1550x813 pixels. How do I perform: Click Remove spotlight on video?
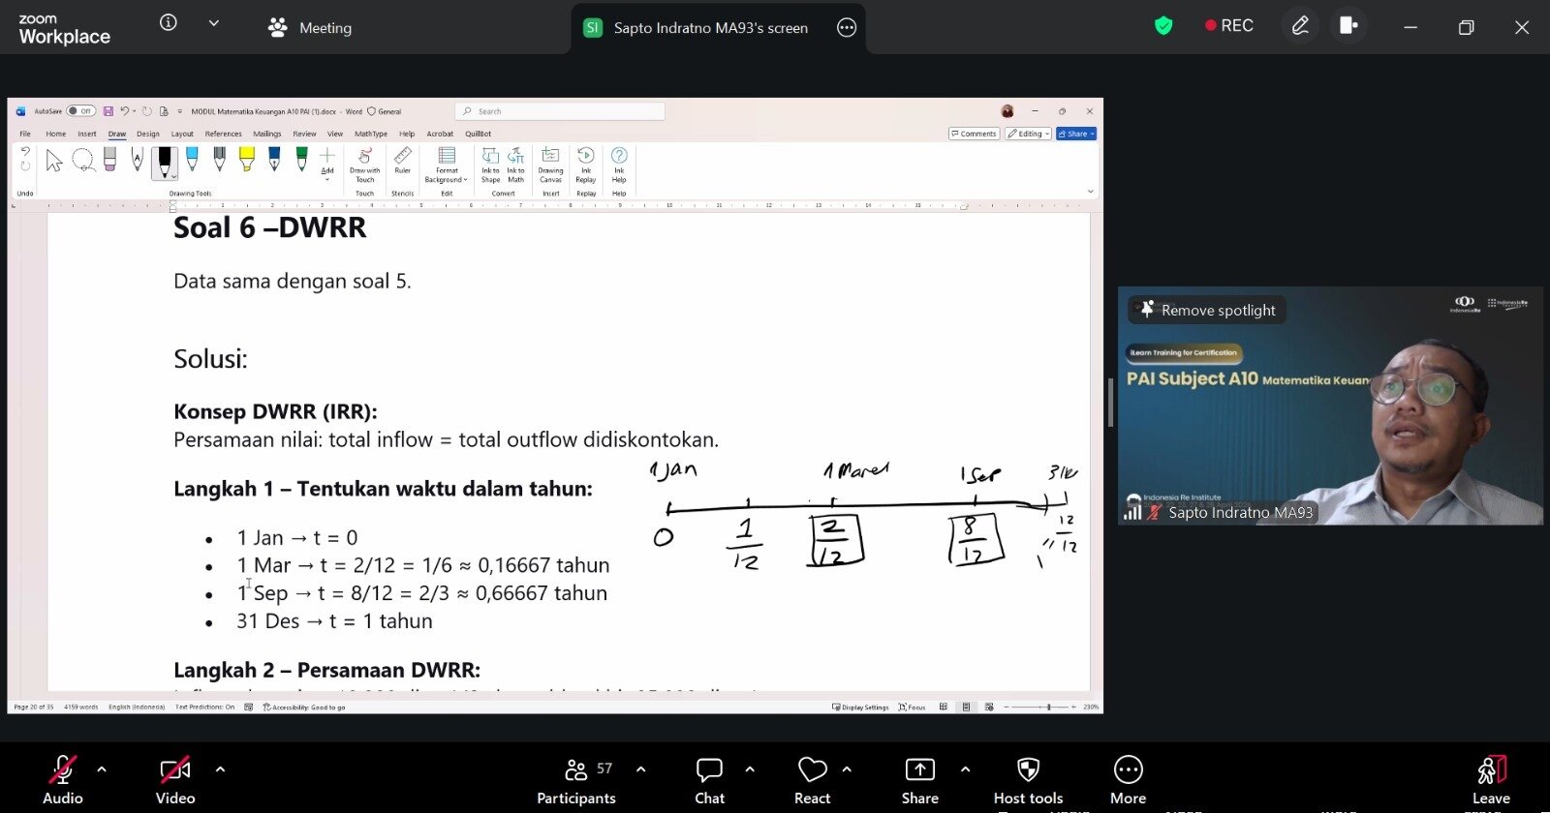1208,310
